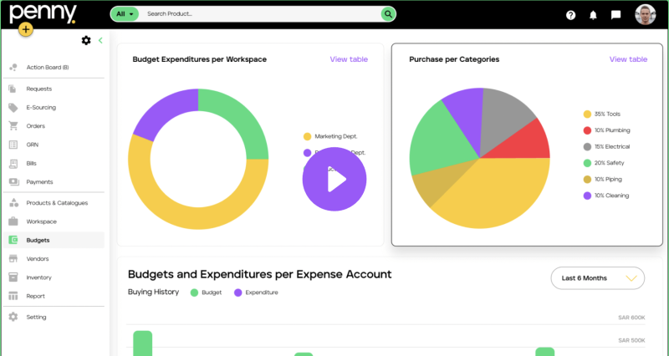Open the chat messages icon

[615, 15]
